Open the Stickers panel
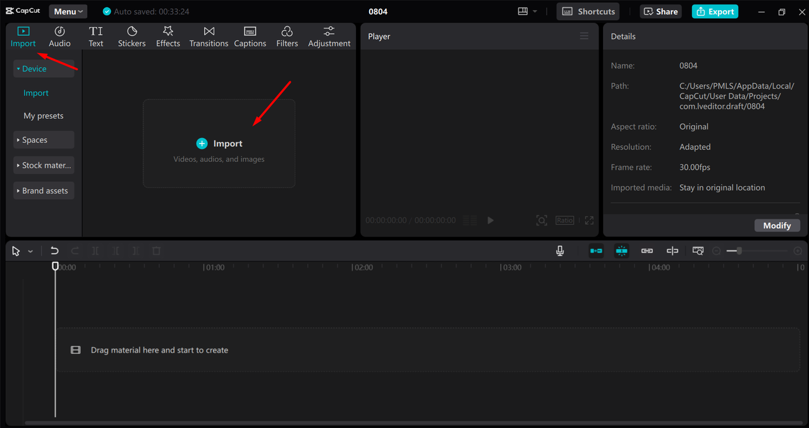This screenshot has width=809, height=428. 131,37
